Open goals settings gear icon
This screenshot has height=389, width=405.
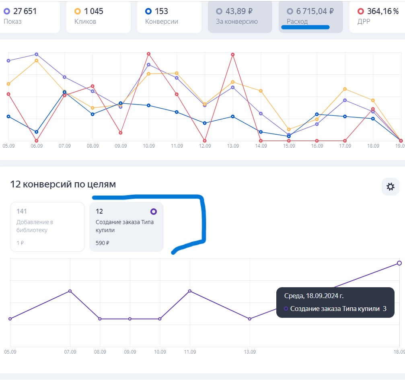390,187
